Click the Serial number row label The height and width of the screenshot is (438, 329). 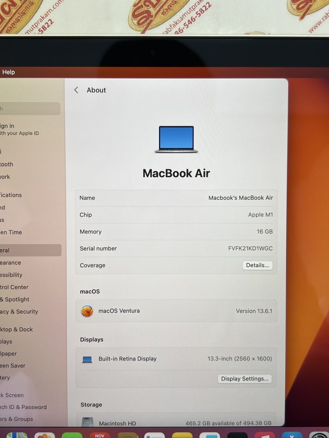pyautogui.click(x=98, y=249)
